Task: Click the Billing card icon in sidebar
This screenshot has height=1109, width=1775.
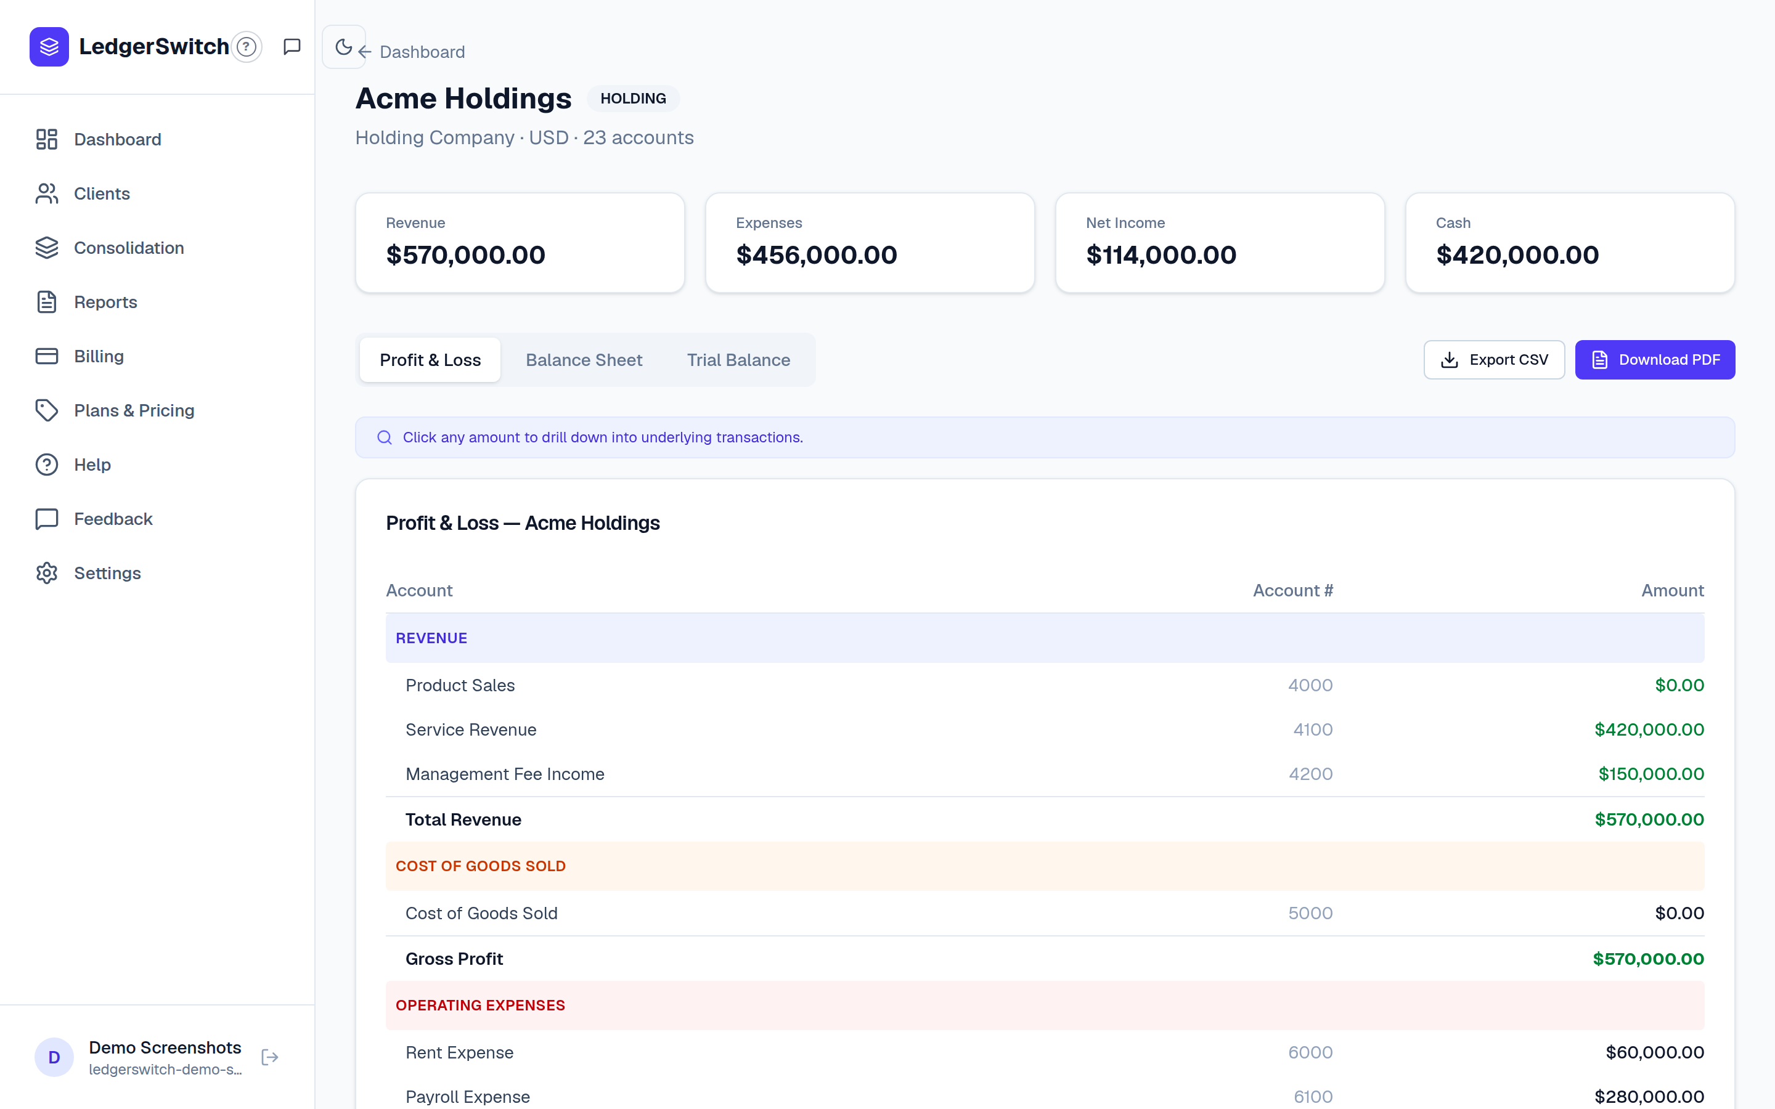Action: tap(47, 357)
